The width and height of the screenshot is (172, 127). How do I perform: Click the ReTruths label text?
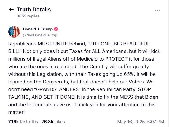(x=29, y=122)
